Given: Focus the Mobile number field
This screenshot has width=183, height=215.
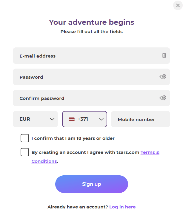Looking at the screenshot, I should pyautogui.click(x=141, y=119).
